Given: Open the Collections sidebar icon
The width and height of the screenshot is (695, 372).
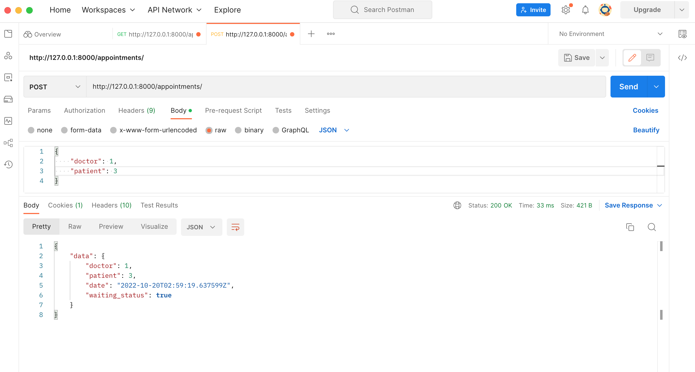Looking at the screenshot, I should [x=8, y=34].
